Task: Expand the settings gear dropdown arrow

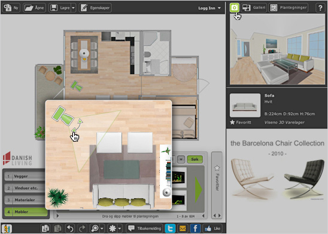Action: (120, 229)
